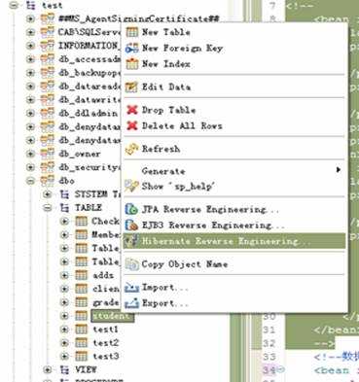The width and height of the screenshot is (359, 382).
Task: Select the dbo schema row
Action: point(66,181)
